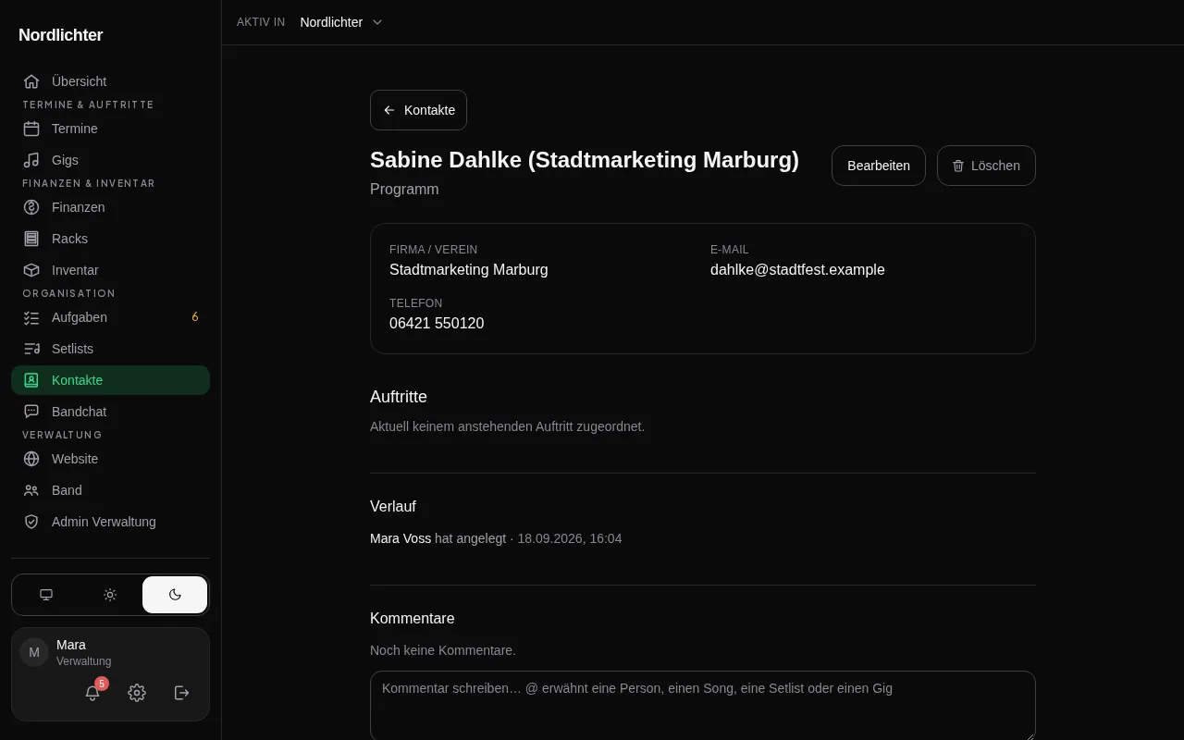Log out using the exit icon

(x=182, y=693)
